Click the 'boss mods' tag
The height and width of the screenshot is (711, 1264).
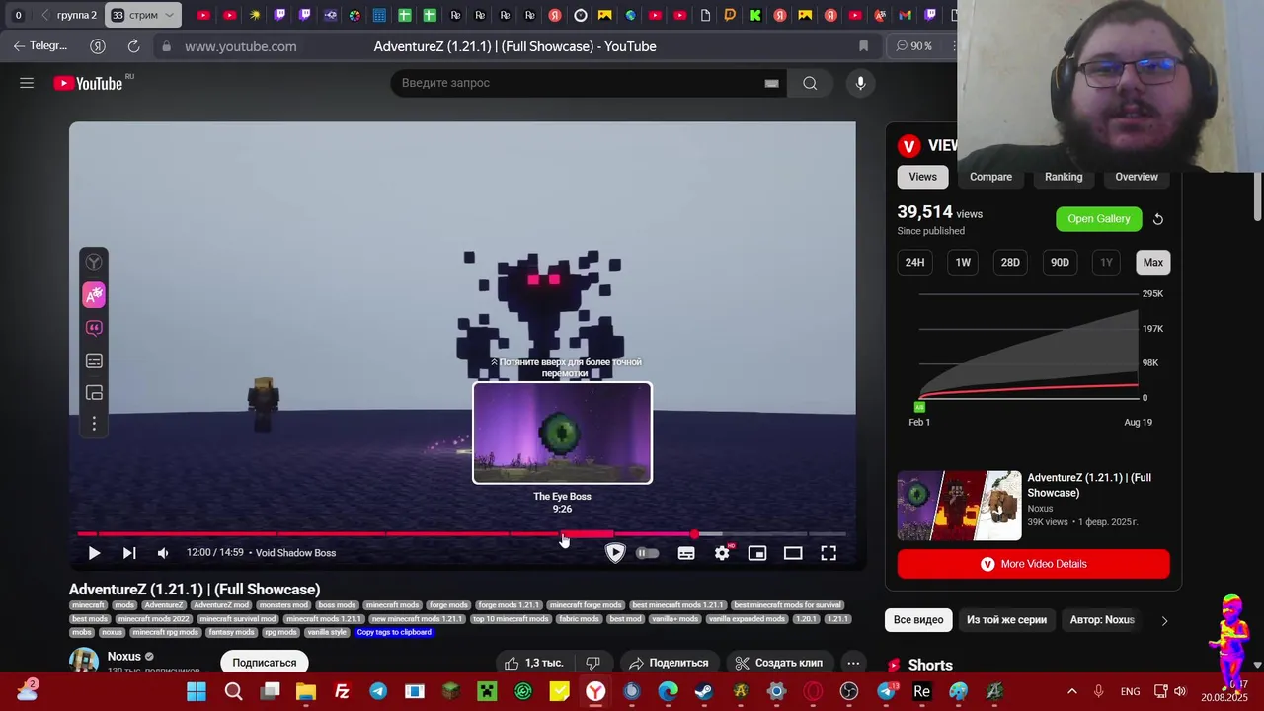pos(337,605)
